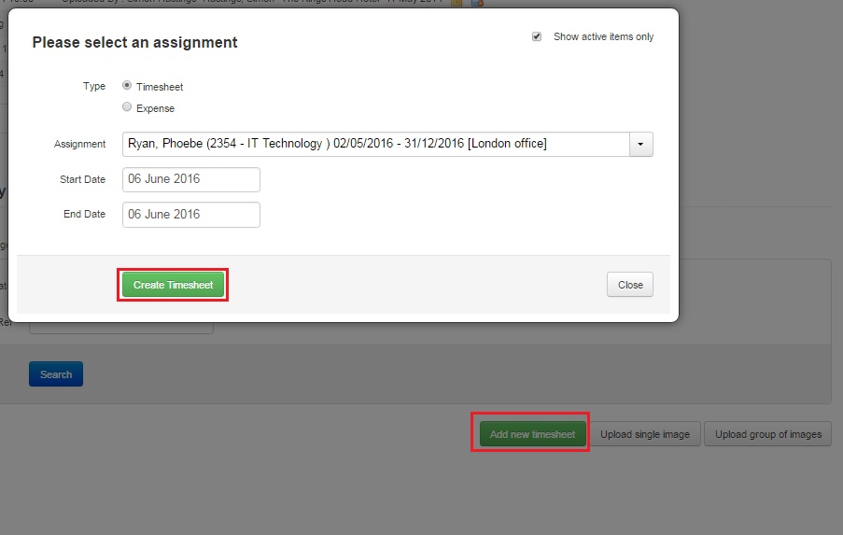Click the Please select an assignment heading
The width and height of the screenshot is (843, 535).
tap(135, 42)
